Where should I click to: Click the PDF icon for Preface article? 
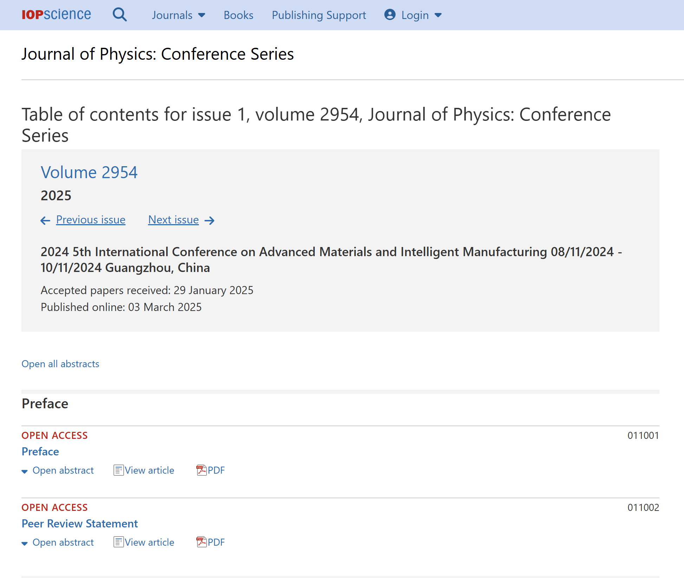click(x=201, y=470)
